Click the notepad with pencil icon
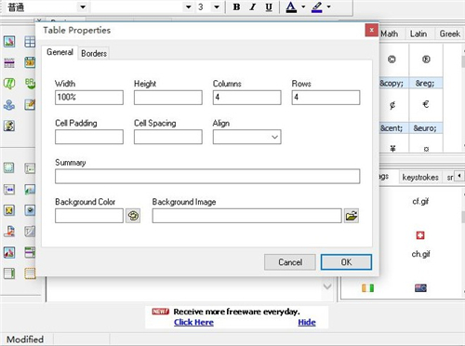 pyautogui.click(x=30, y=105)
